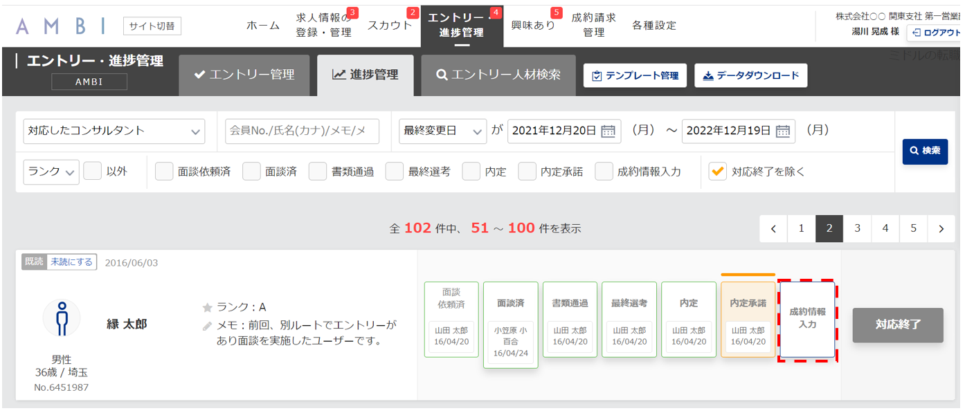965x413 pixels.
Task: Open the ランク dropdown
Action: pyautogui.click(x=52, y=172)
